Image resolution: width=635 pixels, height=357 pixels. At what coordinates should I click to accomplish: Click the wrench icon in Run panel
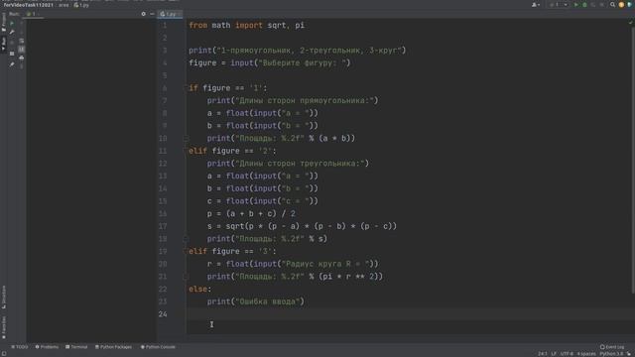click(12, 32)
